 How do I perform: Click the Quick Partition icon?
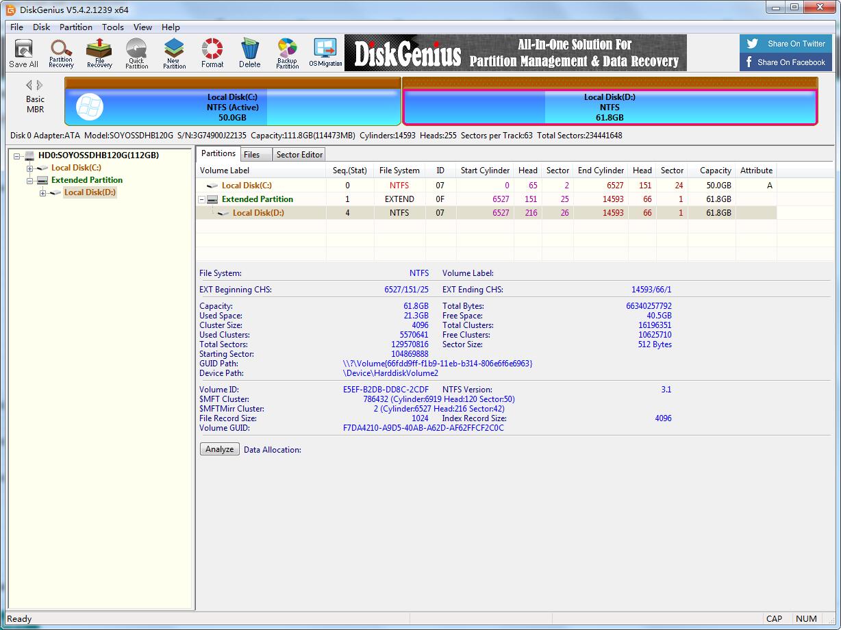(136, 53)
